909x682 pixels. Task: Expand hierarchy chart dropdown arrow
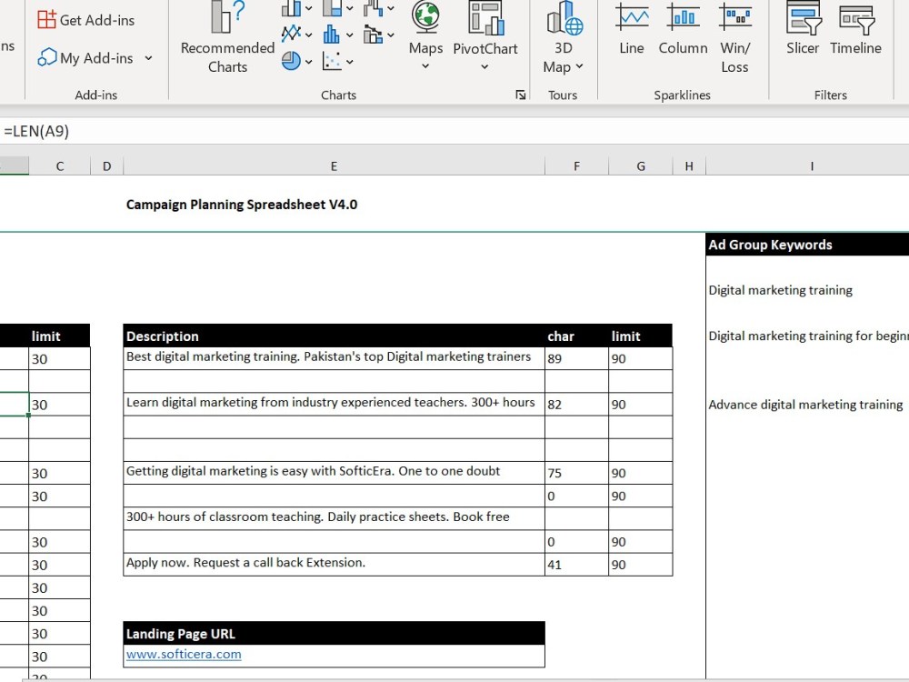[350, 8]
